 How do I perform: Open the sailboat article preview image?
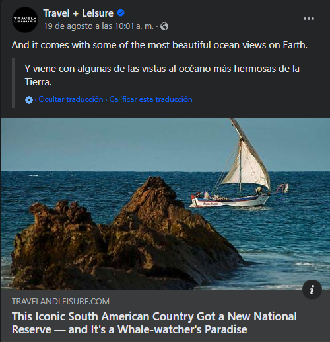[x=166, y=204]
